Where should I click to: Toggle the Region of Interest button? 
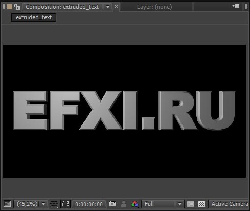tap(190, 204)
